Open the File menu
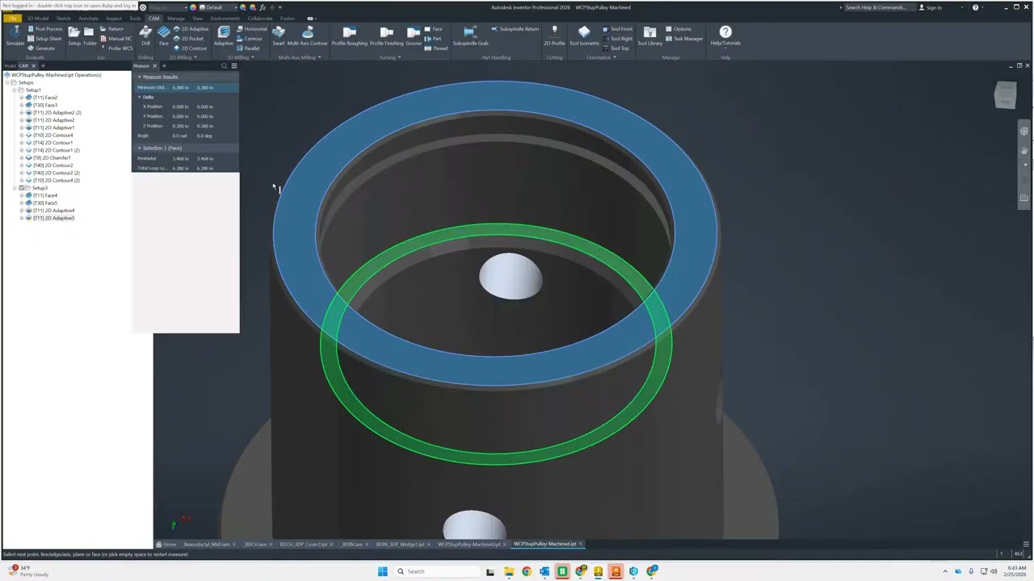This screenshot has width=1034, height=581. coord(13,19)
